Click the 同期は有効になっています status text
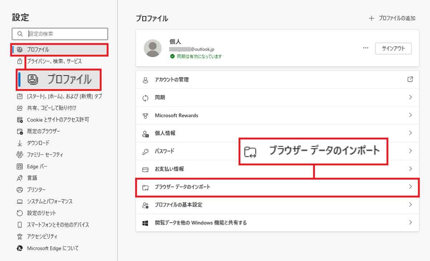Viewport: 430px width, 261px height. pyautogui.click(x=199, y=57)
